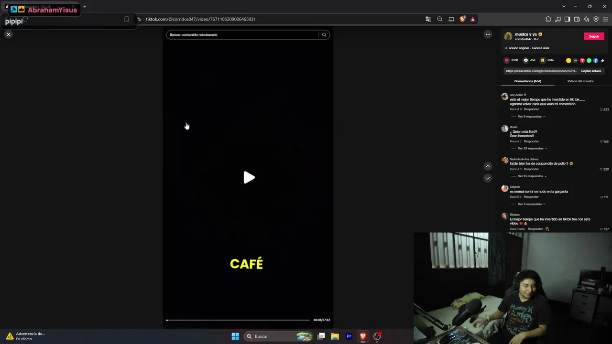Bookmark this page in the address bar
The image size is (612, 344).
point(126,19)
